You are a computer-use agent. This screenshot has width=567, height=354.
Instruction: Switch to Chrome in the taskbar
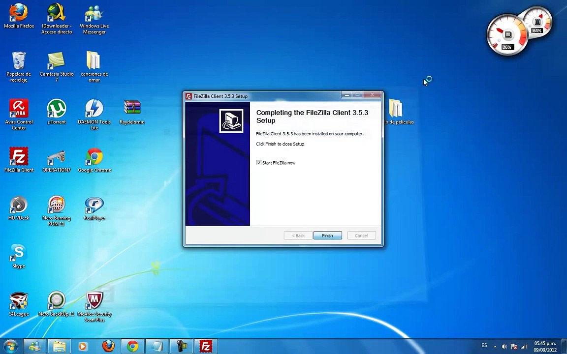point(132,347)
